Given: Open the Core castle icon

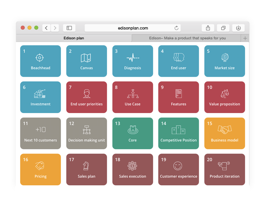Looking at the screenshot, I should click(133, 130).
